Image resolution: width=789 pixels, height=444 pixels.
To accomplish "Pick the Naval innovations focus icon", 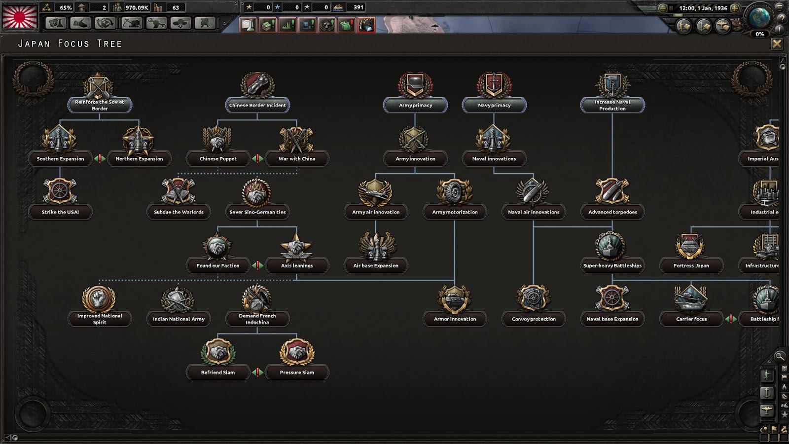I will click(x=494, y=139).
